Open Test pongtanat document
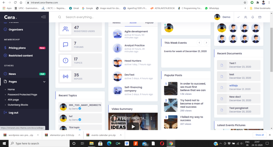The image size is (273, 147). (239, 108)
